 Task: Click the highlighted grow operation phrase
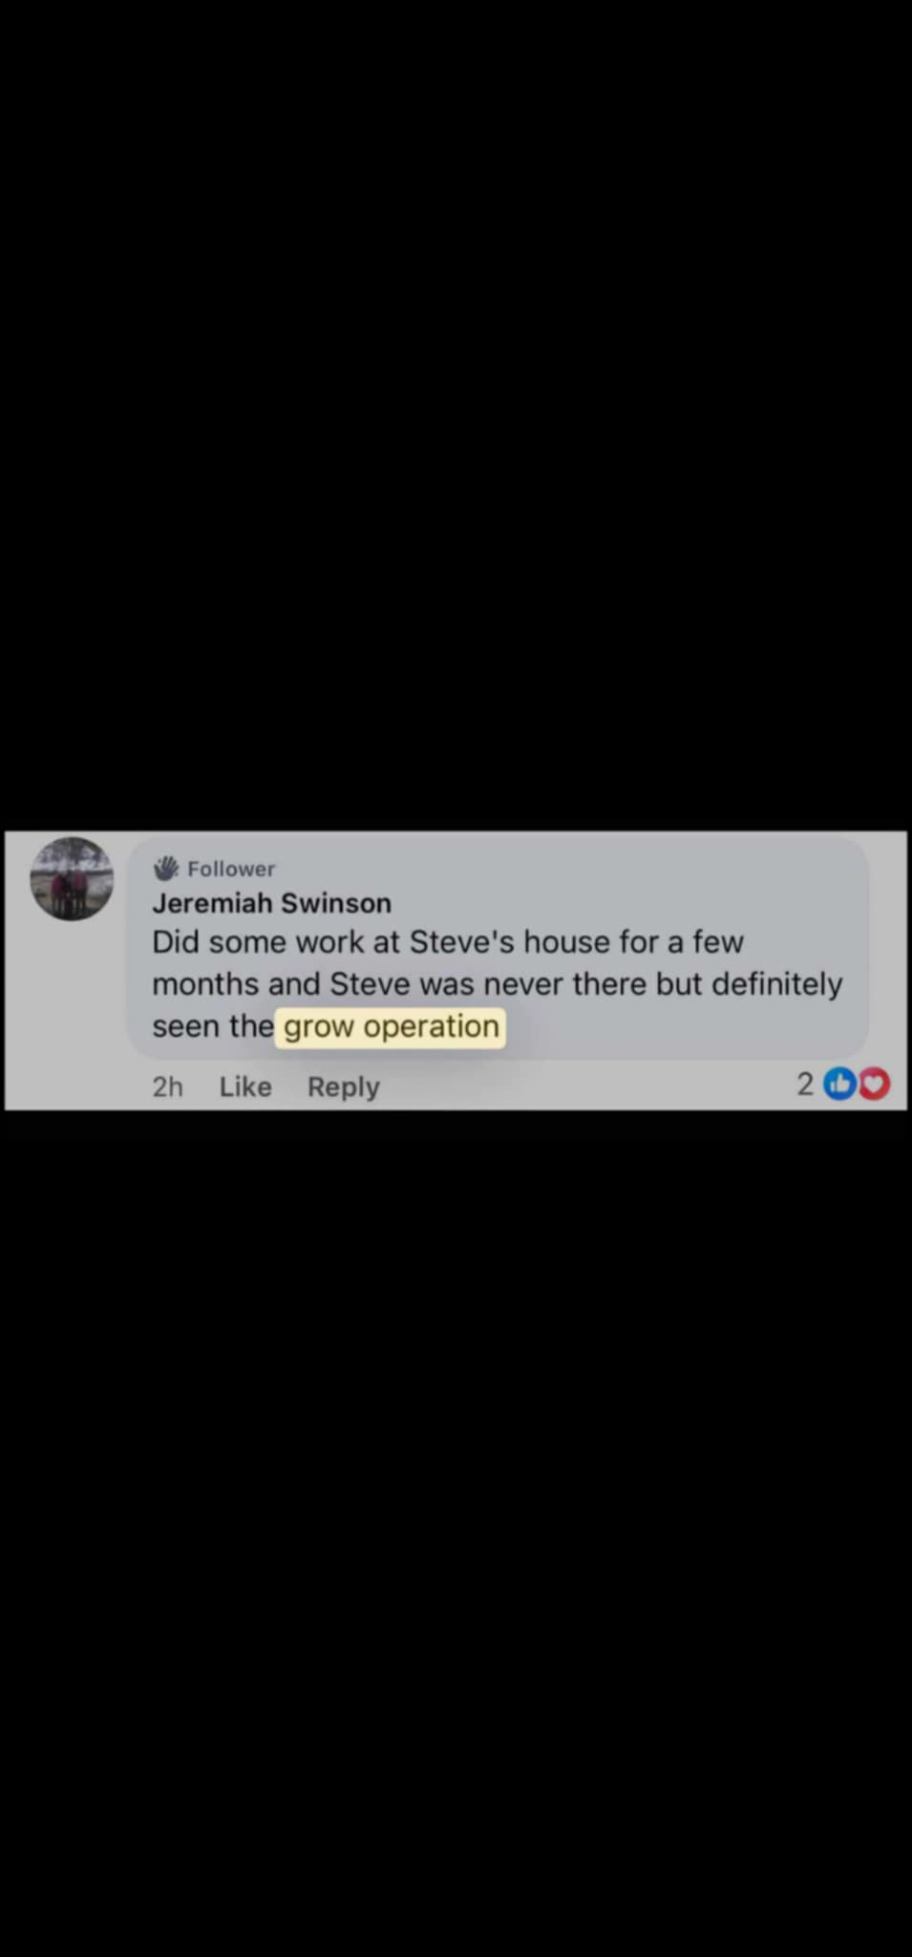pos(391,1027)
